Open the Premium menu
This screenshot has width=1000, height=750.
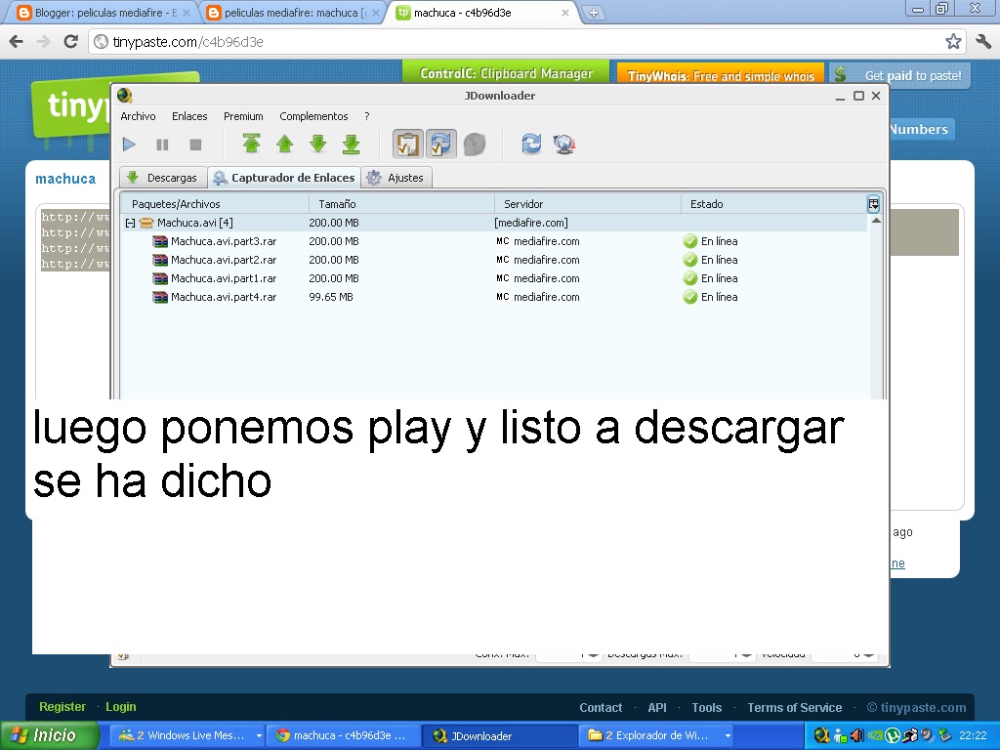coord(243,116)
